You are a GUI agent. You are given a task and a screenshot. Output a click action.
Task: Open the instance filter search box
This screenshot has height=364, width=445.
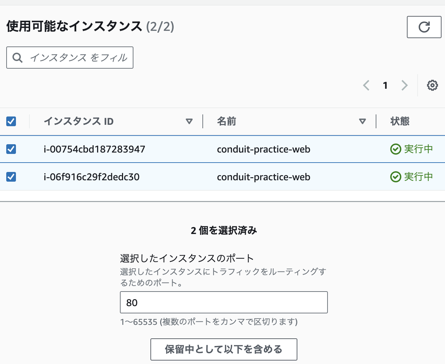coord(69,58)
